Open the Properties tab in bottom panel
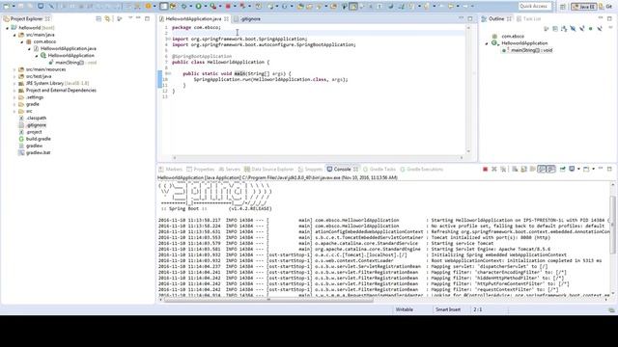 point(200,170)
